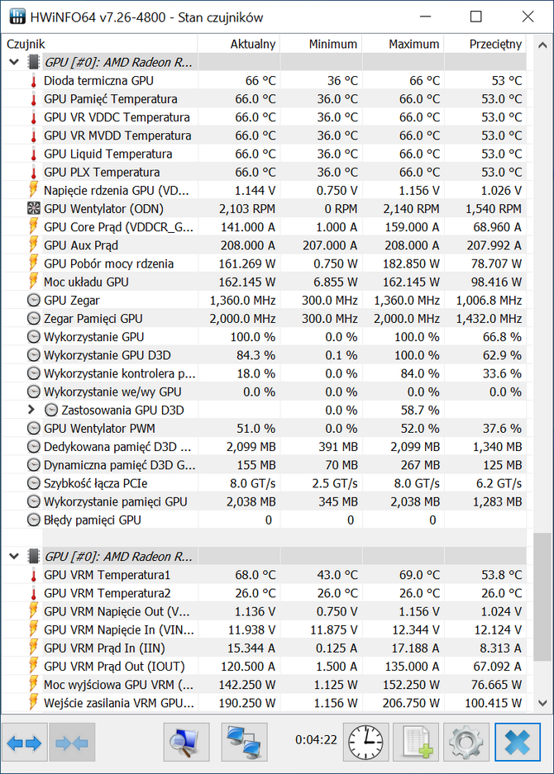Collapse the second GPU [#0] AMD Radeon group

point(14,556)
